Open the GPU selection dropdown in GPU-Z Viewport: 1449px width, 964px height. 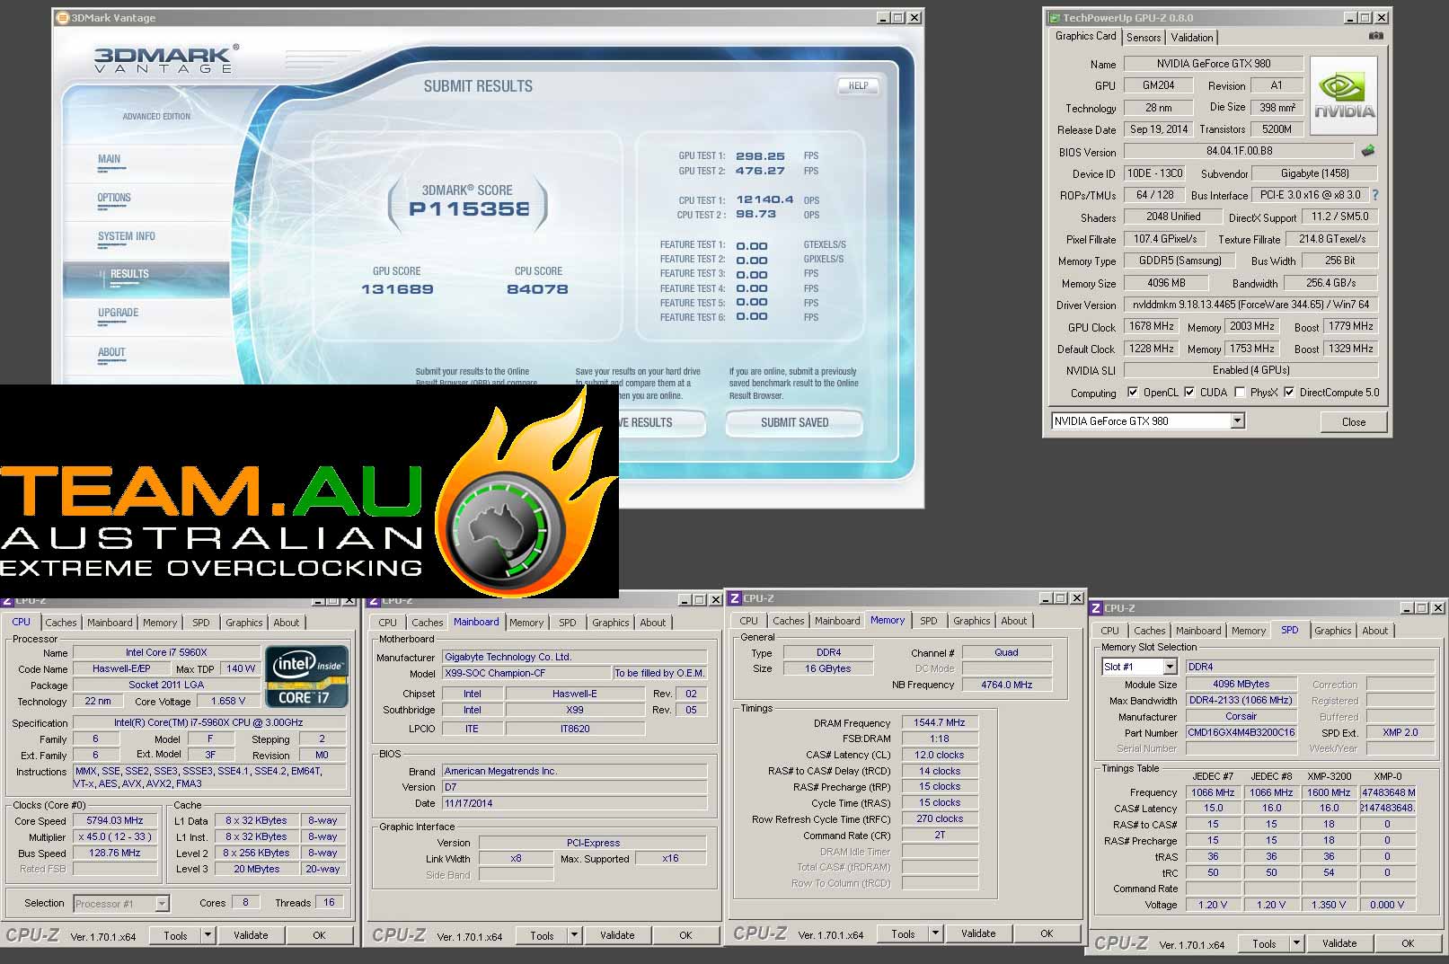(1237, 420)
